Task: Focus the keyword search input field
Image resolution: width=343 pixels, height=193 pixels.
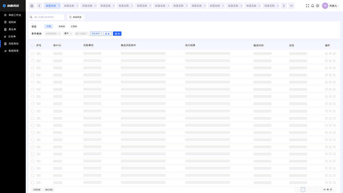Action: [x=46, y=17]
